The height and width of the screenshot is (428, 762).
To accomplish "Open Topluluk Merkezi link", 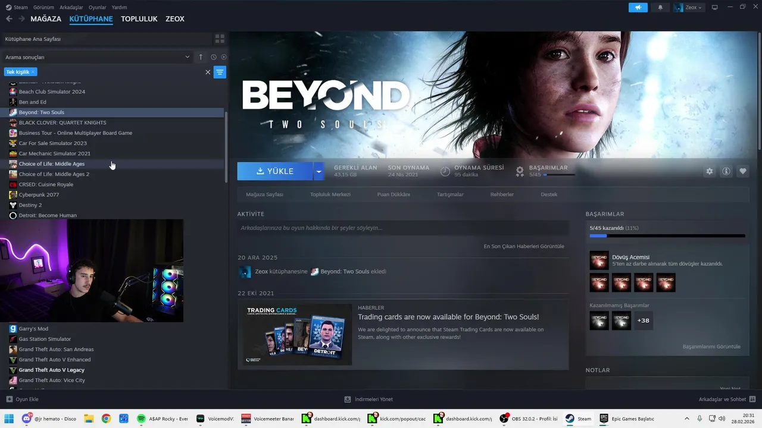I will 330,194.
